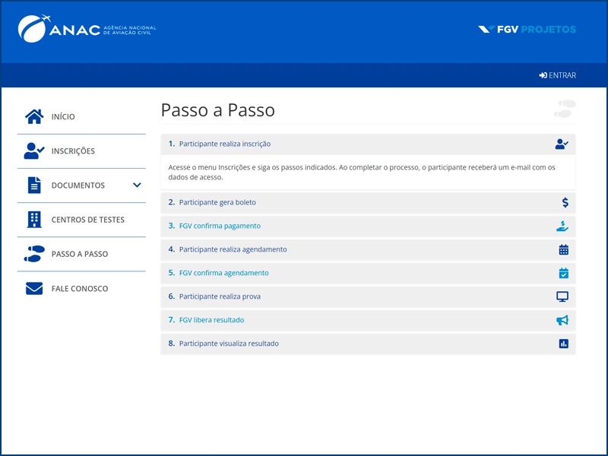Click the footsteps icon beside page title

click(564, 109)
